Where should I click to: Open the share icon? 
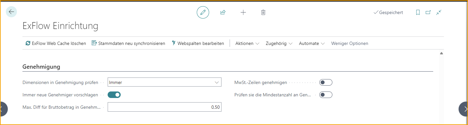(223, 12)
